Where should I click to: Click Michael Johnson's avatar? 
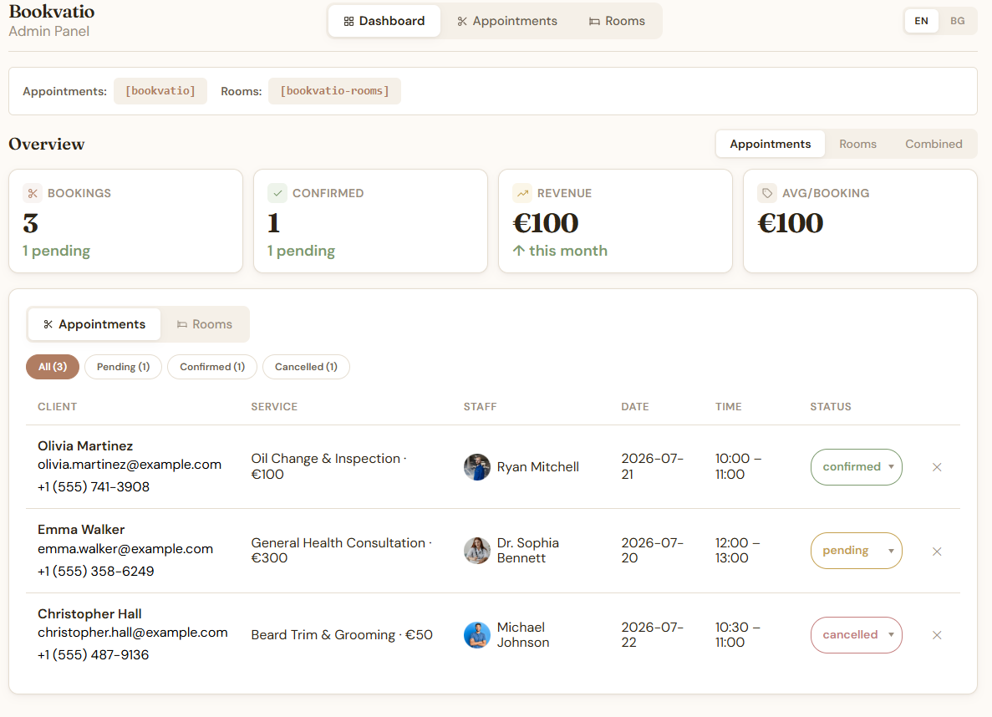477,635
